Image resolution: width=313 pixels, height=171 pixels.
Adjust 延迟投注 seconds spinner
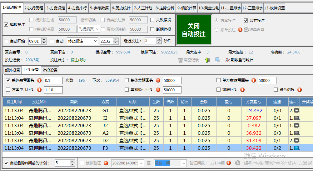(159, 41)
